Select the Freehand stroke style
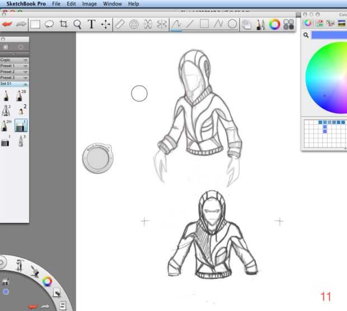Screen dimensions: 347x311 (x=176, y=24)
